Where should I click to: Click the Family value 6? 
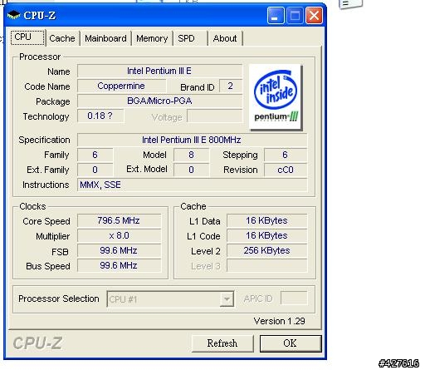[x=95, y=155]
